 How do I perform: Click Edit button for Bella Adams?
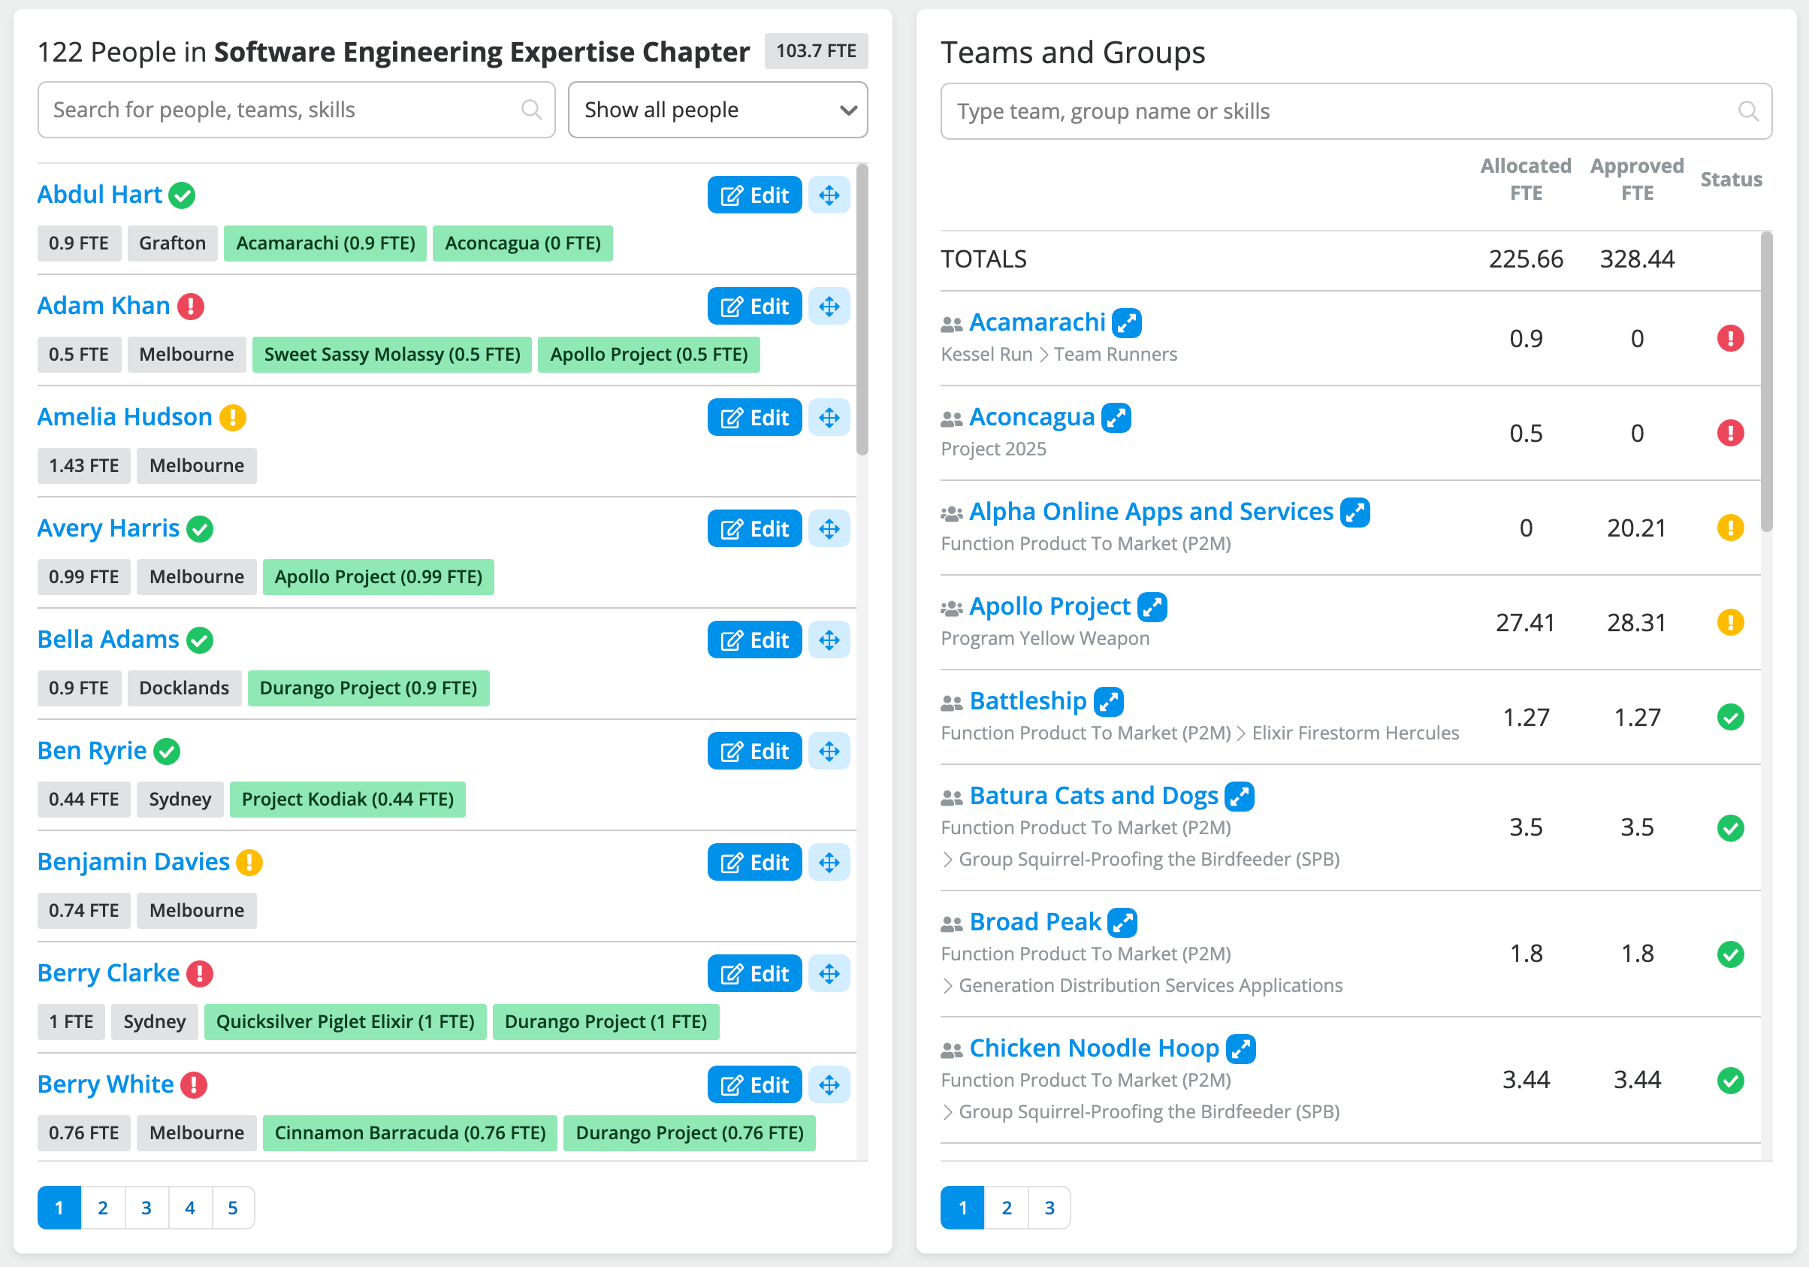tap(754, 640)
